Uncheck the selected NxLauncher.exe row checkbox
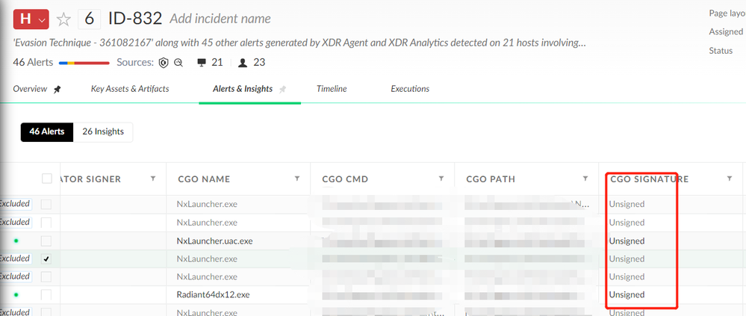 coord(47,258)
